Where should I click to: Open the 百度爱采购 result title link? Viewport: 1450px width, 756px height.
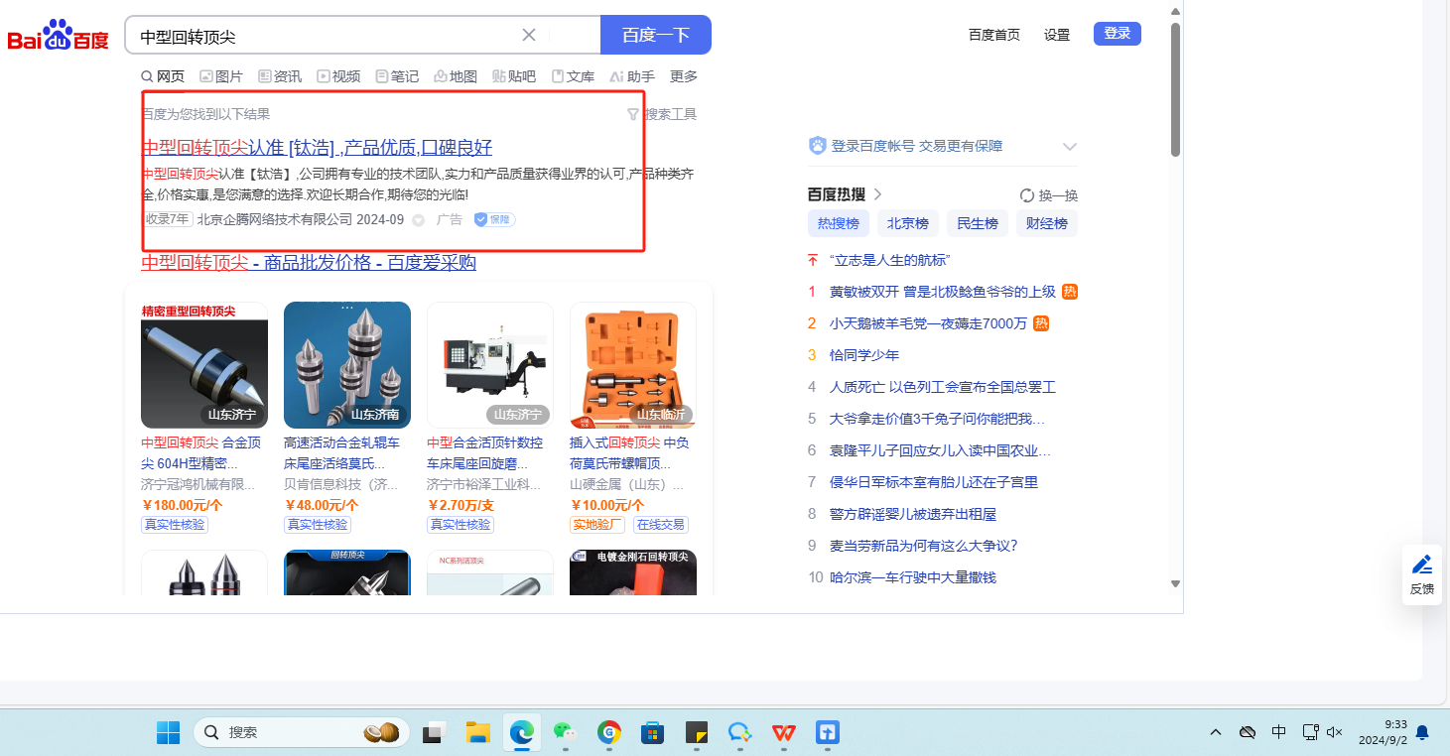(x=309, y=263)
